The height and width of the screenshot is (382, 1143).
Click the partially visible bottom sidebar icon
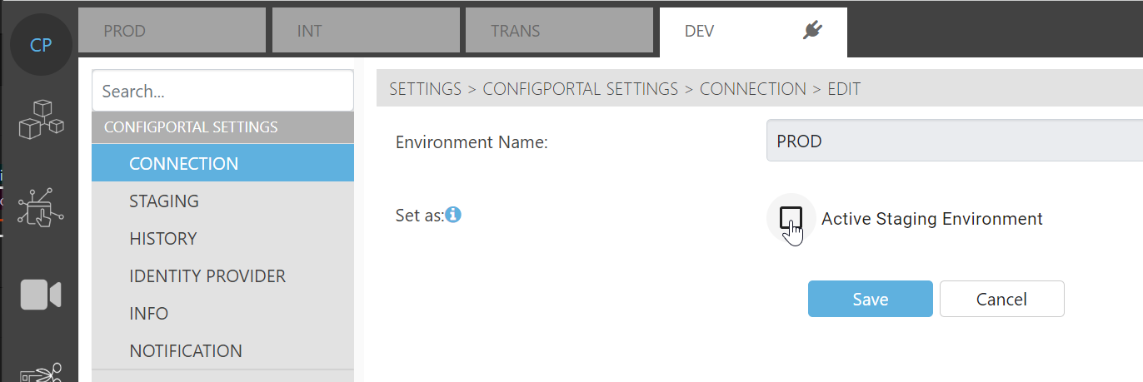(x=41, y=372)
